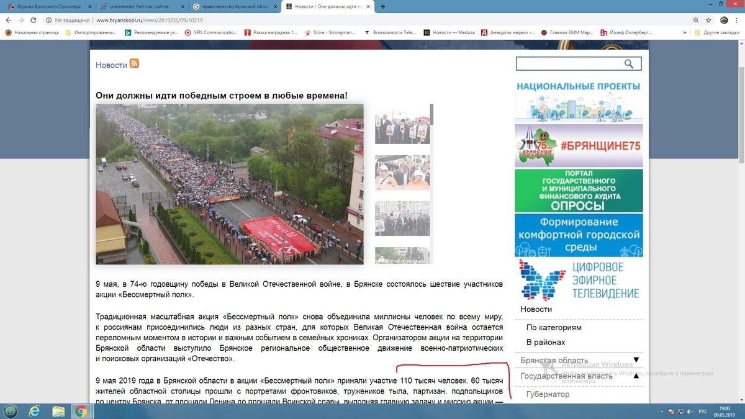Image resolution: width=745 pixels, height=419 pixels.
Task: Select second gallery thumbnail with orange jackets
Action: click(402, 173)
